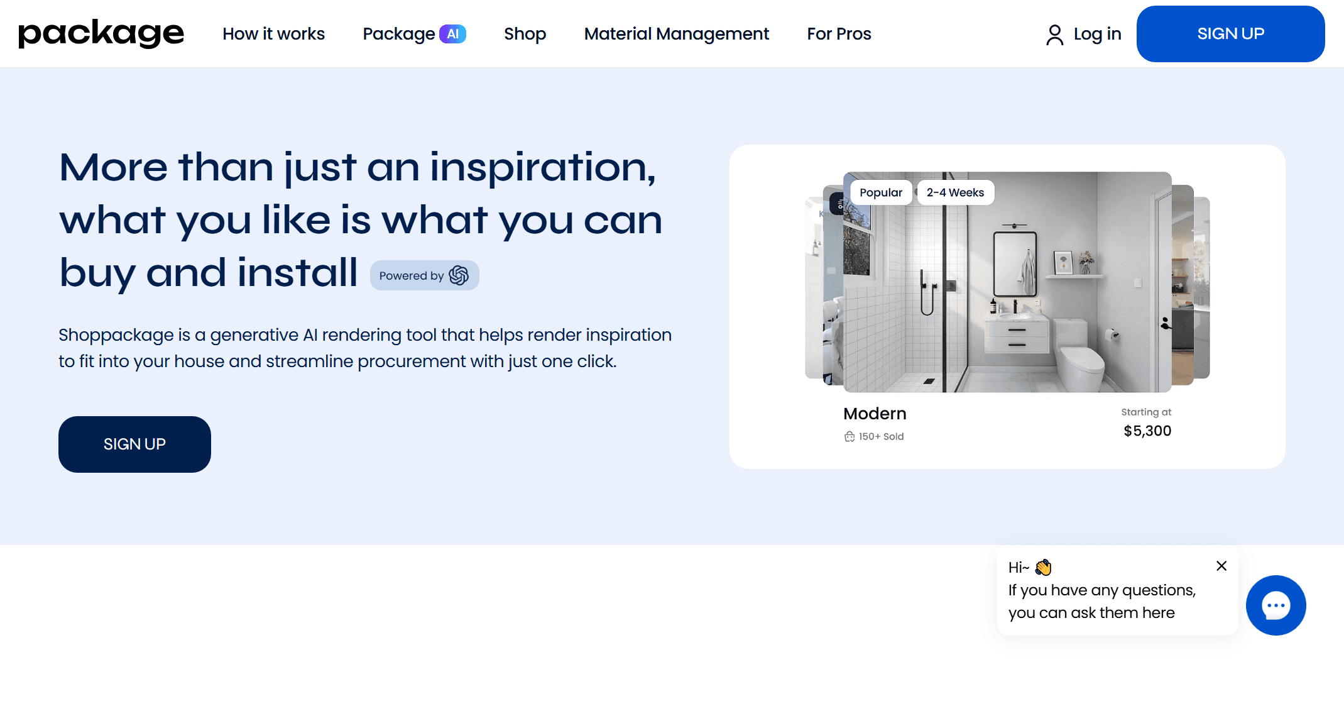Go to Material Management page
The height and width of the screenshot is (711, 1344).
click(x=676, y=34)
